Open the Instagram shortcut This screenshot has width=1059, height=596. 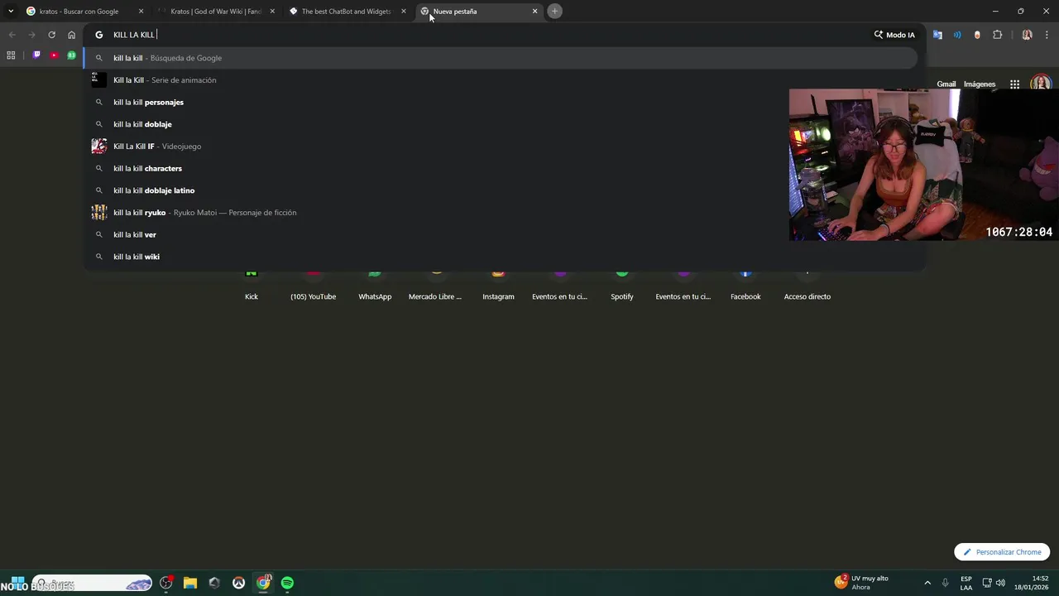[498, 286]
